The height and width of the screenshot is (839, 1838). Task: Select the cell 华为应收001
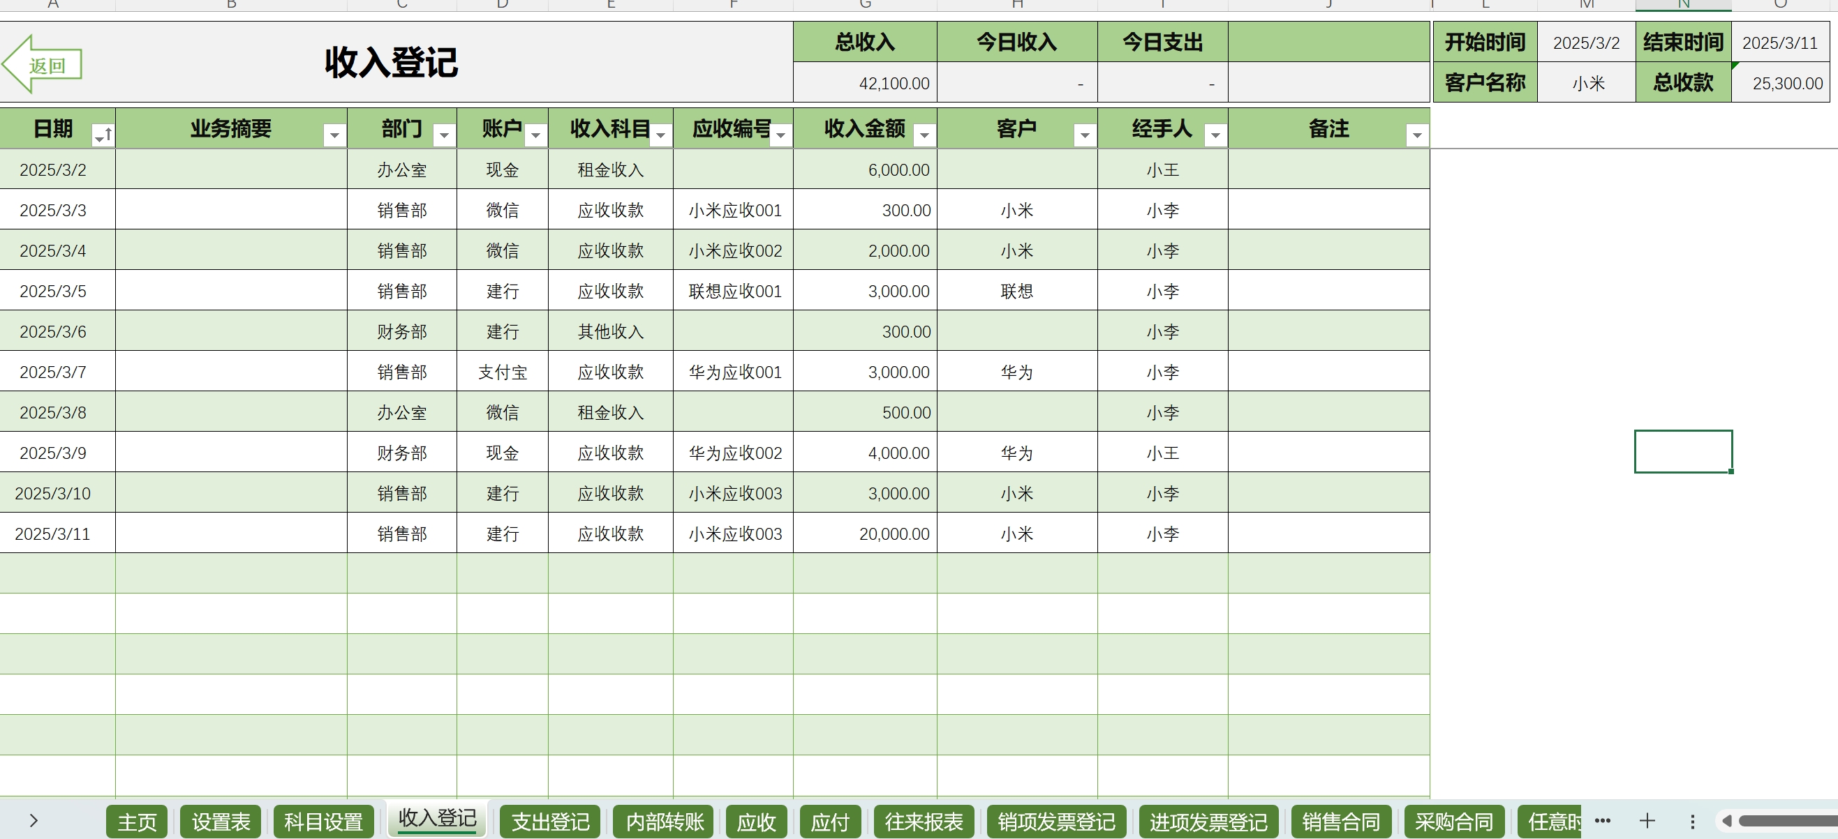[734, 372]
